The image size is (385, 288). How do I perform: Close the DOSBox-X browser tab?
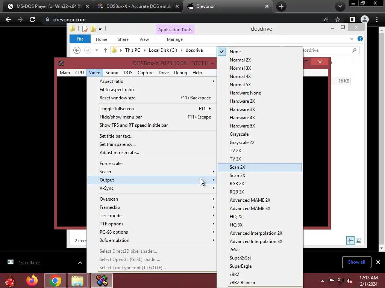click(x=177, y=6)
